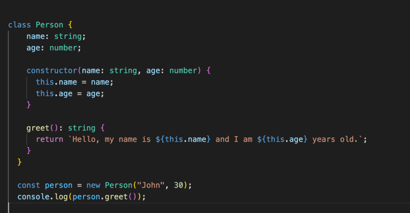Click ${this.name} template expression
The width and height of the screenshot is (410, 213).
point(183,139)
